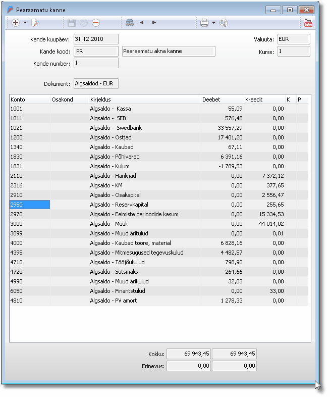Click the Kurss field

point(294,52)
